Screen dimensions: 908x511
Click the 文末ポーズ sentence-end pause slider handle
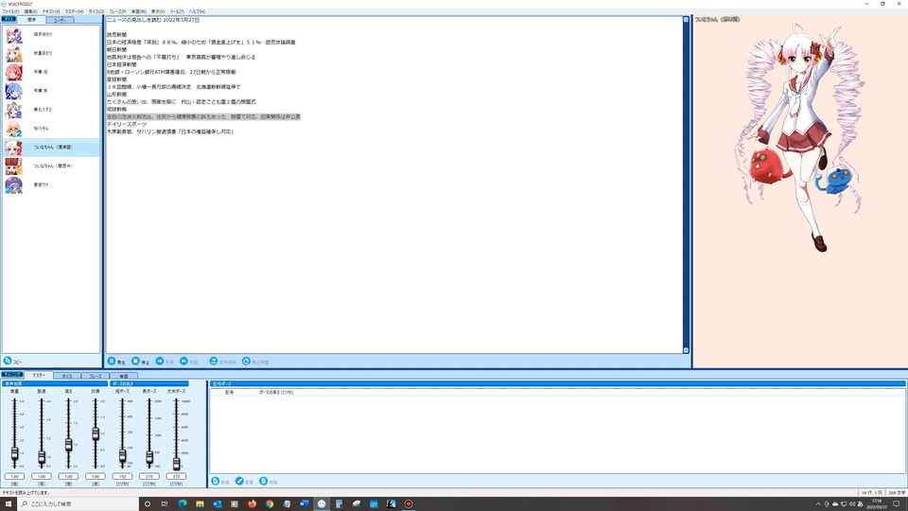(177, 463)
